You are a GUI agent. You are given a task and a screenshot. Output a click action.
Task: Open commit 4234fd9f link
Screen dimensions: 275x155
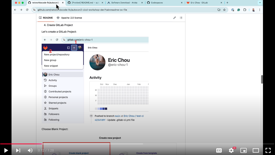click(100, 120)
